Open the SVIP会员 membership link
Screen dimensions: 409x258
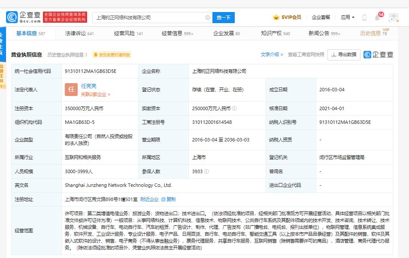coord(287,18)
